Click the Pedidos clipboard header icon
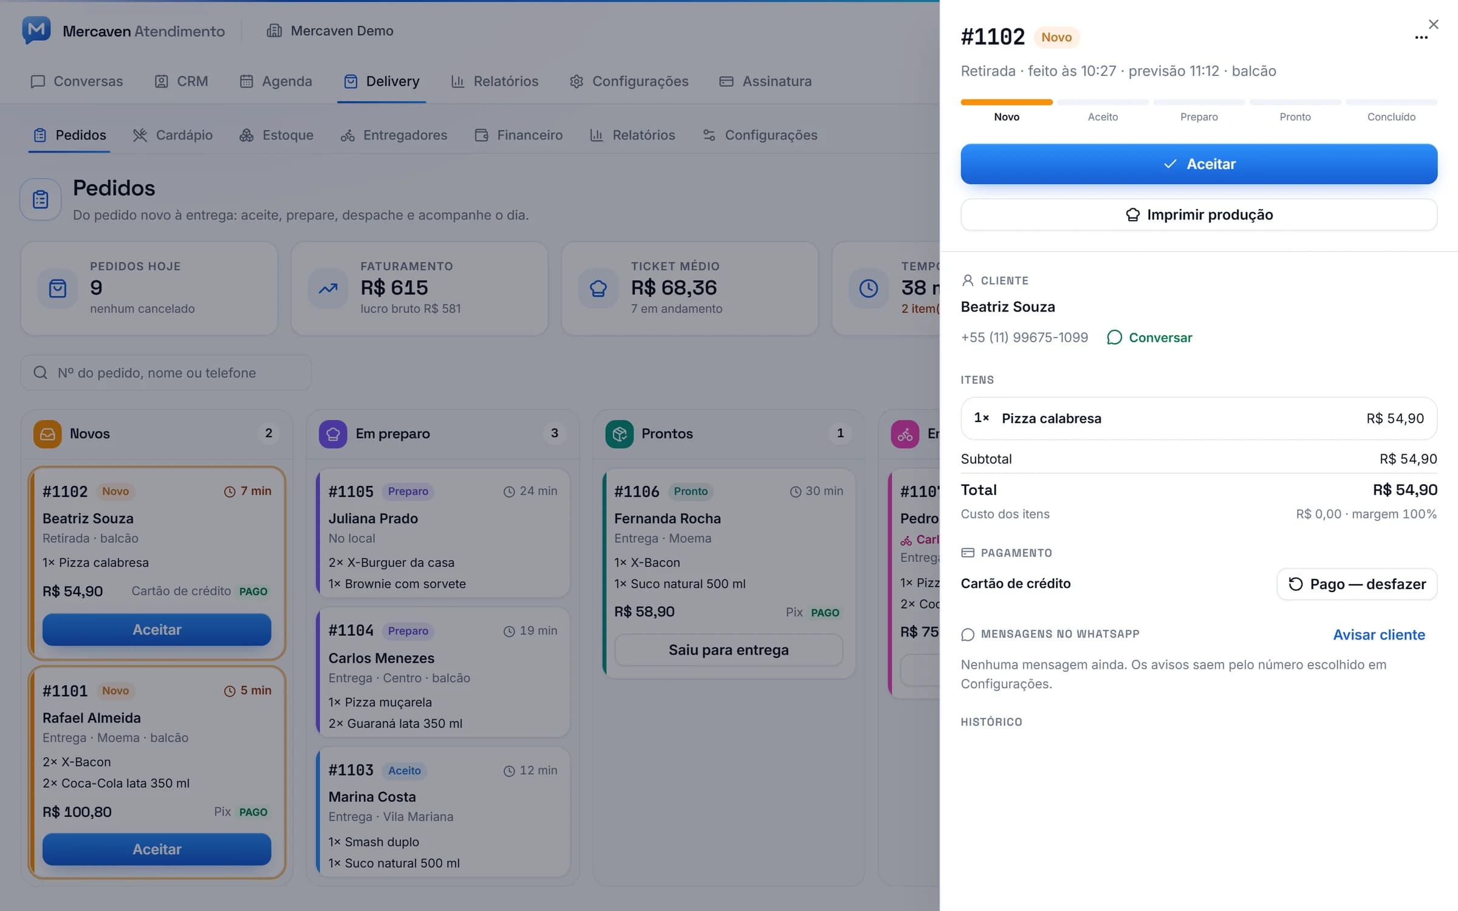 pyautogui.click(x=41, y=199)
